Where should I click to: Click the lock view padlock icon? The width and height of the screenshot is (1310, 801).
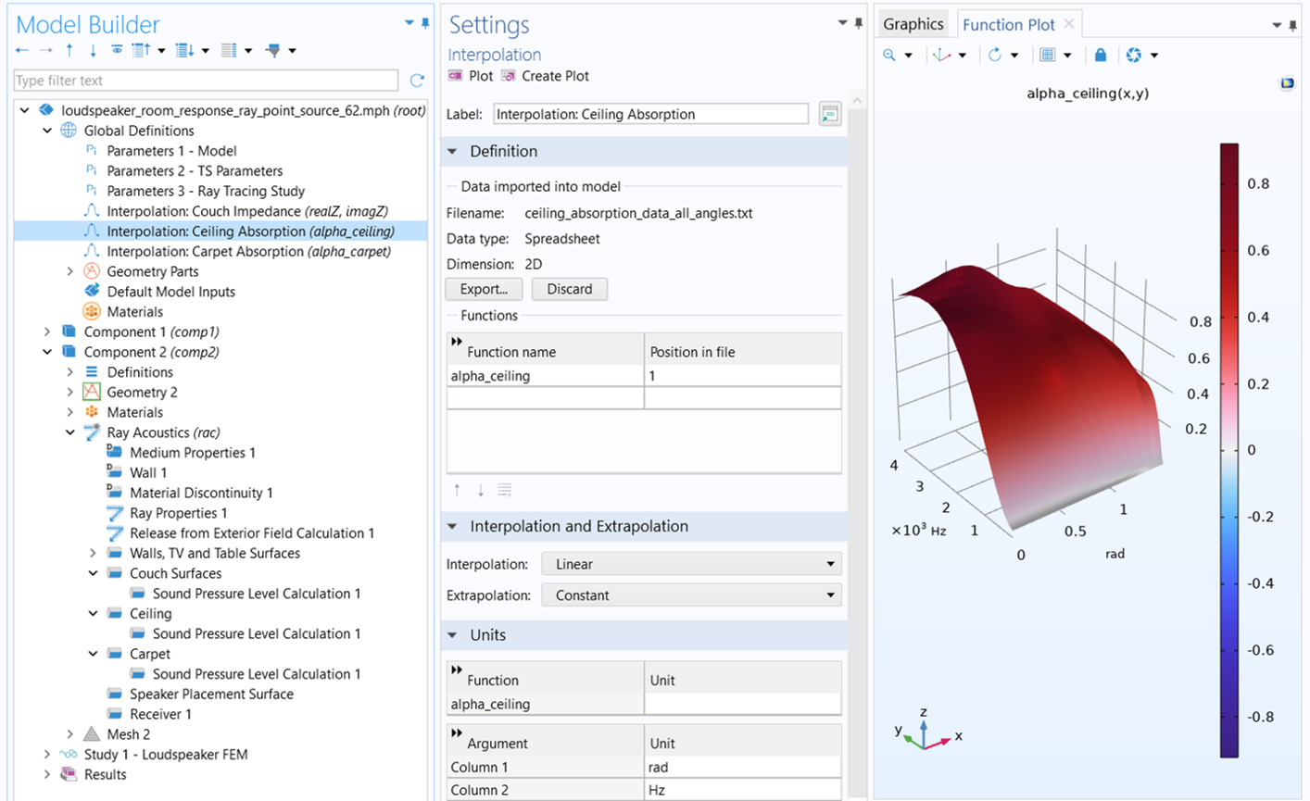[1100, 55]
